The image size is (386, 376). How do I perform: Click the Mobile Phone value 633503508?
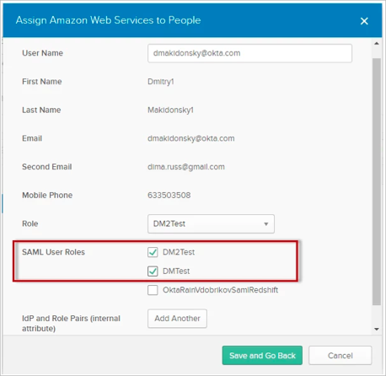(x=169, y=195)
